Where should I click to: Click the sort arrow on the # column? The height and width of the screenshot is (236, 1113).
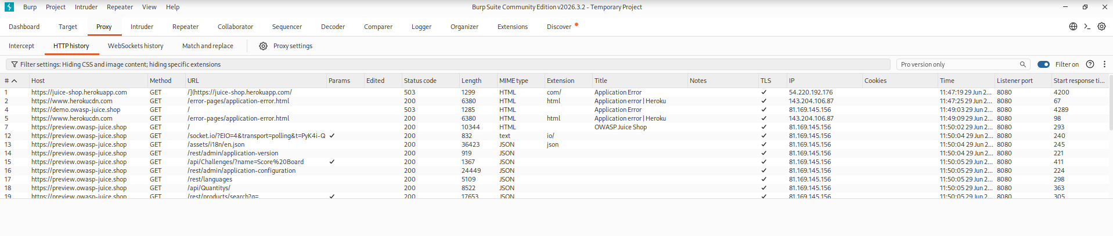coord(15,81)
